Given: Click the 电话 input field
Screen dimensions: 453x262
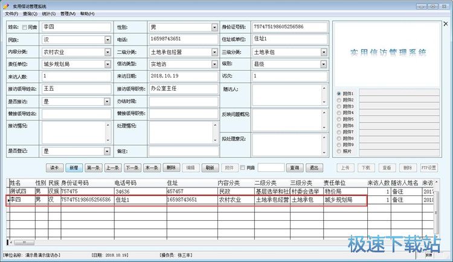Looking at the screenshot, I should tap(184, 39).
